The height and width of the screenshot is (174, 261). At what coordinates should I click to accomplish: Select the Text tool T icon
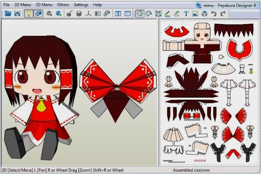(186, 13)
